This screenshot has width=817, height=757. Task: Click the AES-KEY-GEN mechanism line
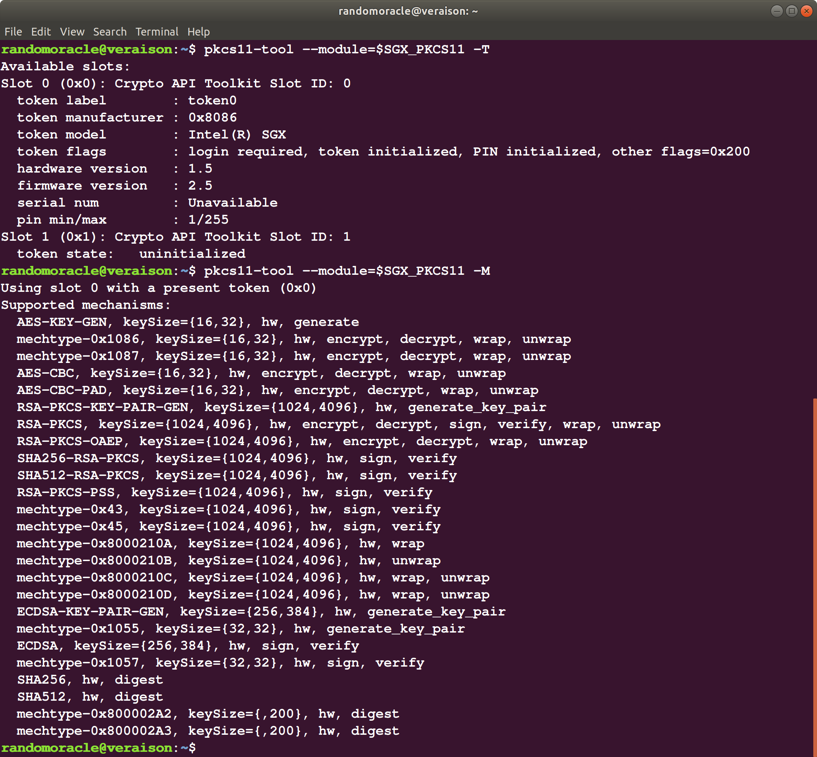coord(187,322)
